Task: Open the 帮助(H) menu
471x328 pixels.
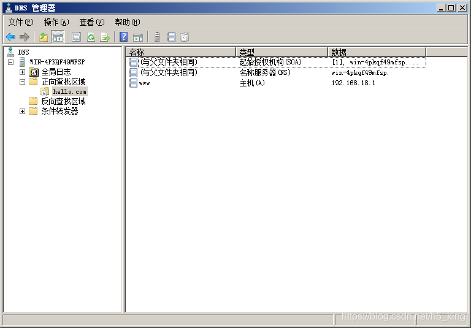Action: tap(128, 22)
